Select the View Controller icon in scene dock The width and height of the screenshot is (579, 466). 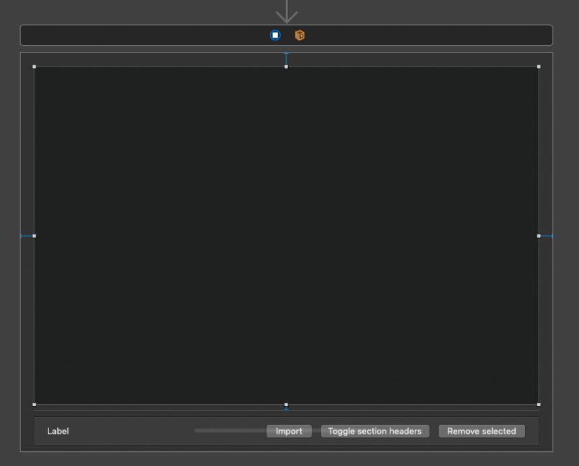[275, 35]
